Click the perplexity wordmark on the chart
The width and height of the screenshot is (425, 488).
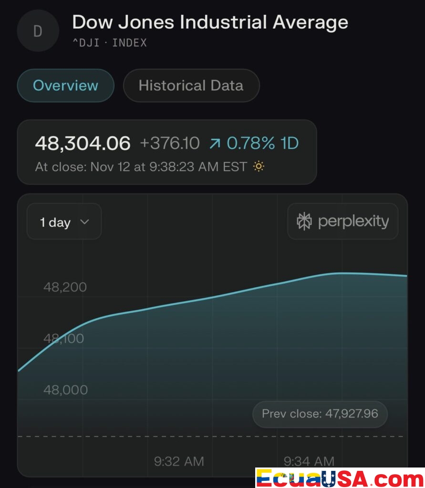[353, 222]
